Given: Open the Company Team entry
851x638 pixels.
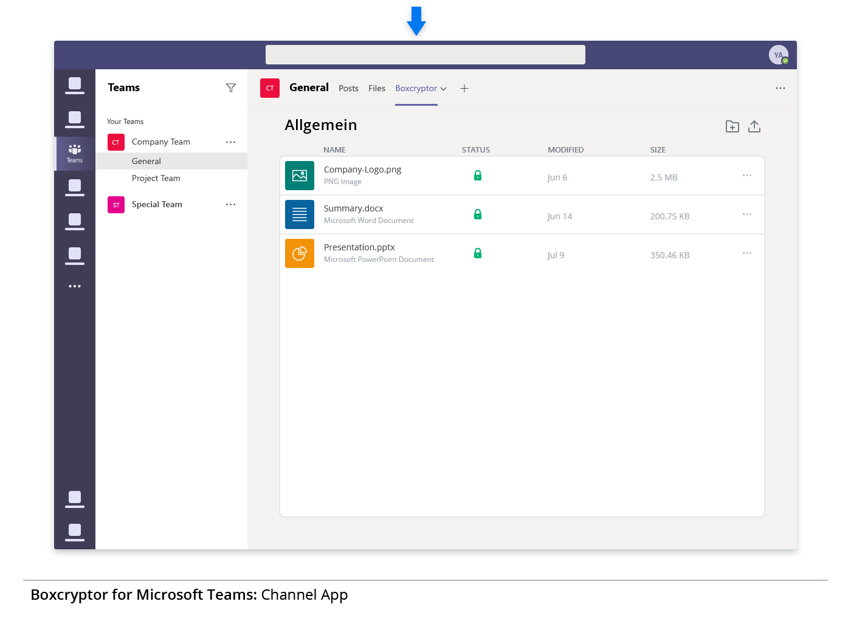Looking at the screenshot, I should click(x=160, y=142).
